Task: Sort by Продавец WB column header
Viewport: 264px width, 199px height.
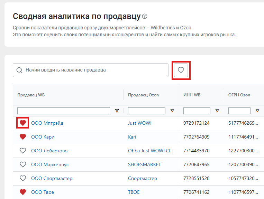Action: 31,95
